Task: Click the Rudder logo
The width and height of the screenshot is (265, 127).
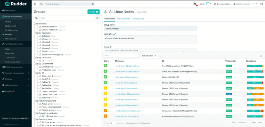Action: point(16,4)
